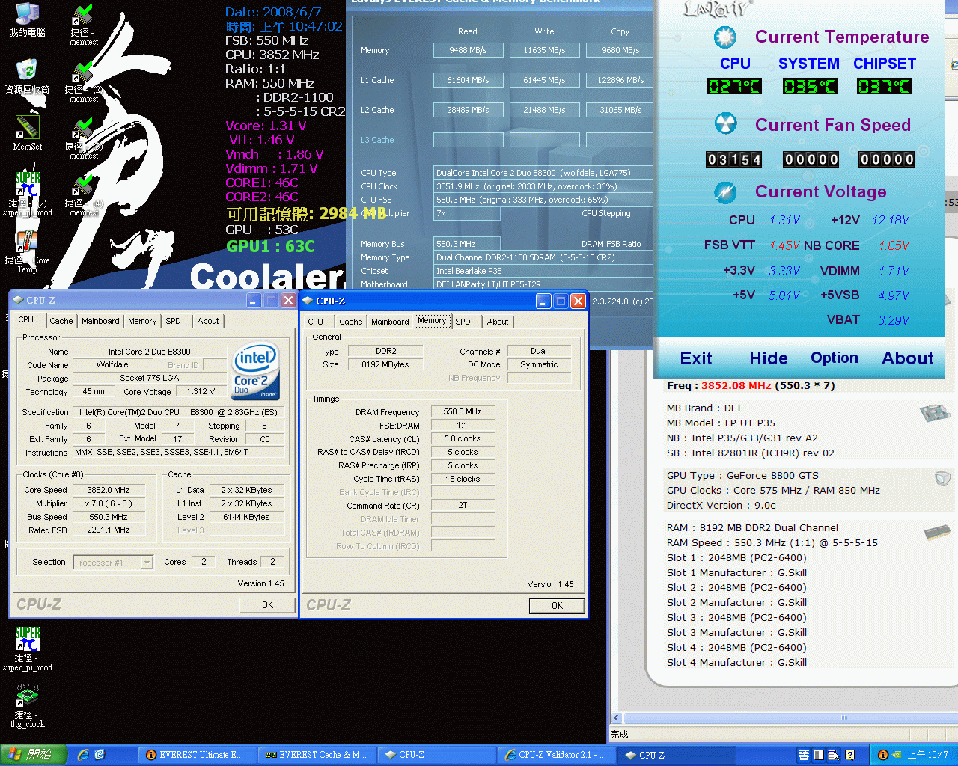Click scroll-left arrow of validator page scrollbar
The height and width of the screenshot is (766, 958).
tap(617, 717)
